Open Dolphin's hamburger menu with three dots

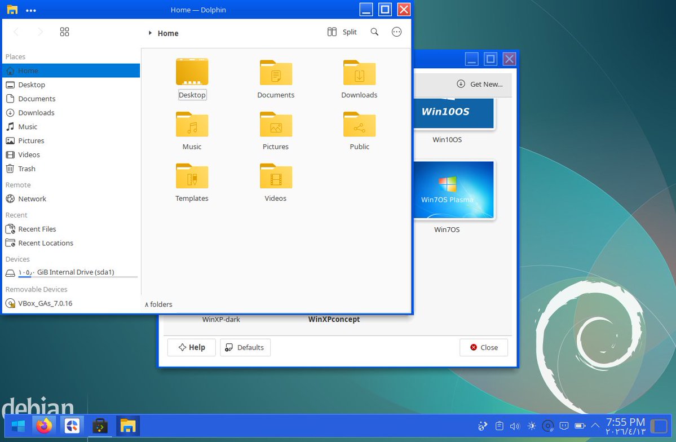396,32
